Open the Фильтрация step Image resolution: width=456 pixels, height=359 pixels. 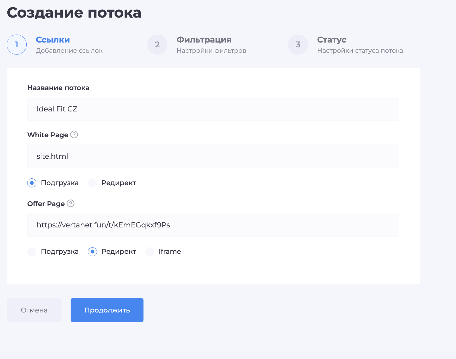pos(204,40)
